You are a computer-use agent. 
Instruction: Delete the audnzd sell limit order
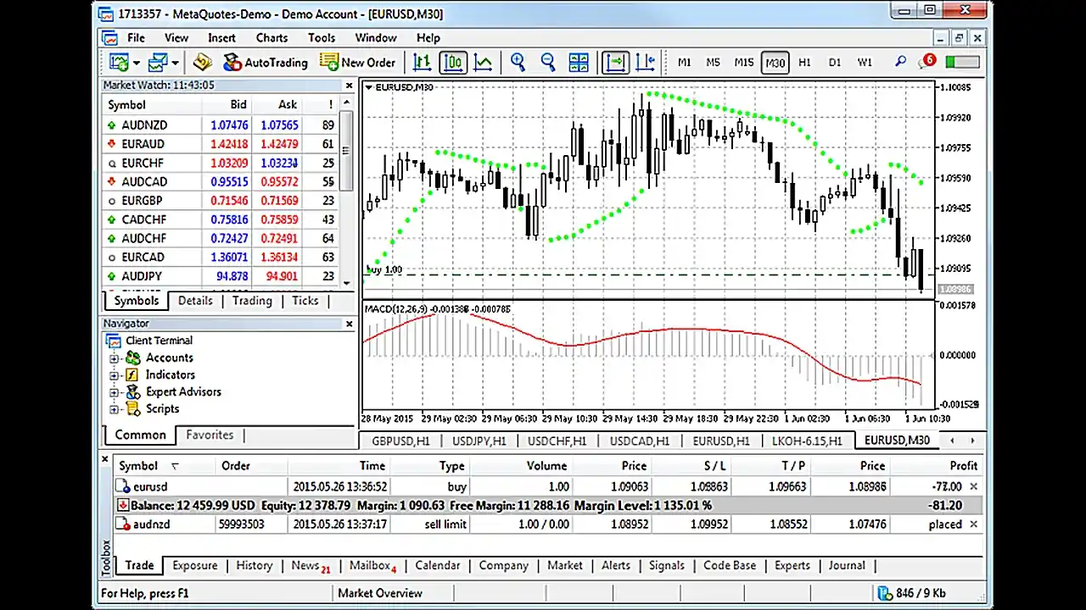pos(973,524)
